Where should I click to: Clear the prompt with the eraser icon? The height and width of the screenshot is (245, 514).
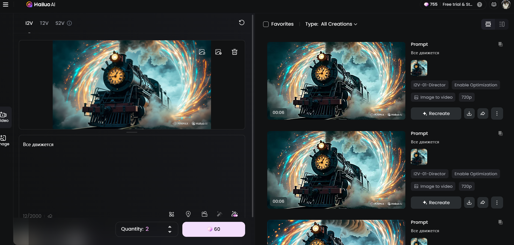pos(50,216)
